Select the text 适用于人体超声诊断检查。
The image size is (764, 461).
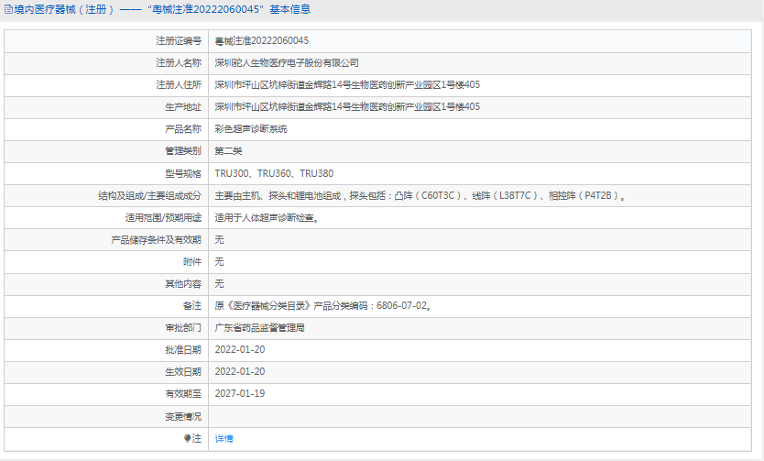[267, 218]
